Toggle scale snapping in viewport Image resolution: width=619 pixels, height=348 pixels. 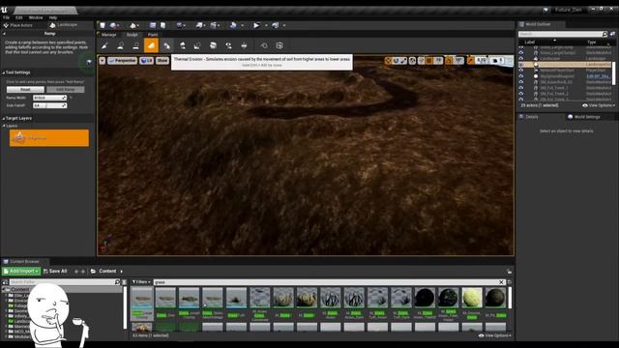(471, 60)
